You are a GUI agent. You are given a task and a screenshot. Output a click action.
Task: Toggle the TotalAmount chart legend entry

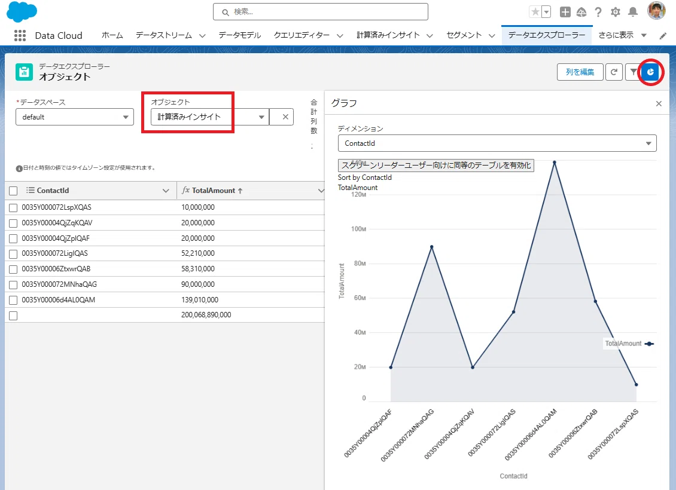click(x=629, y=343)
